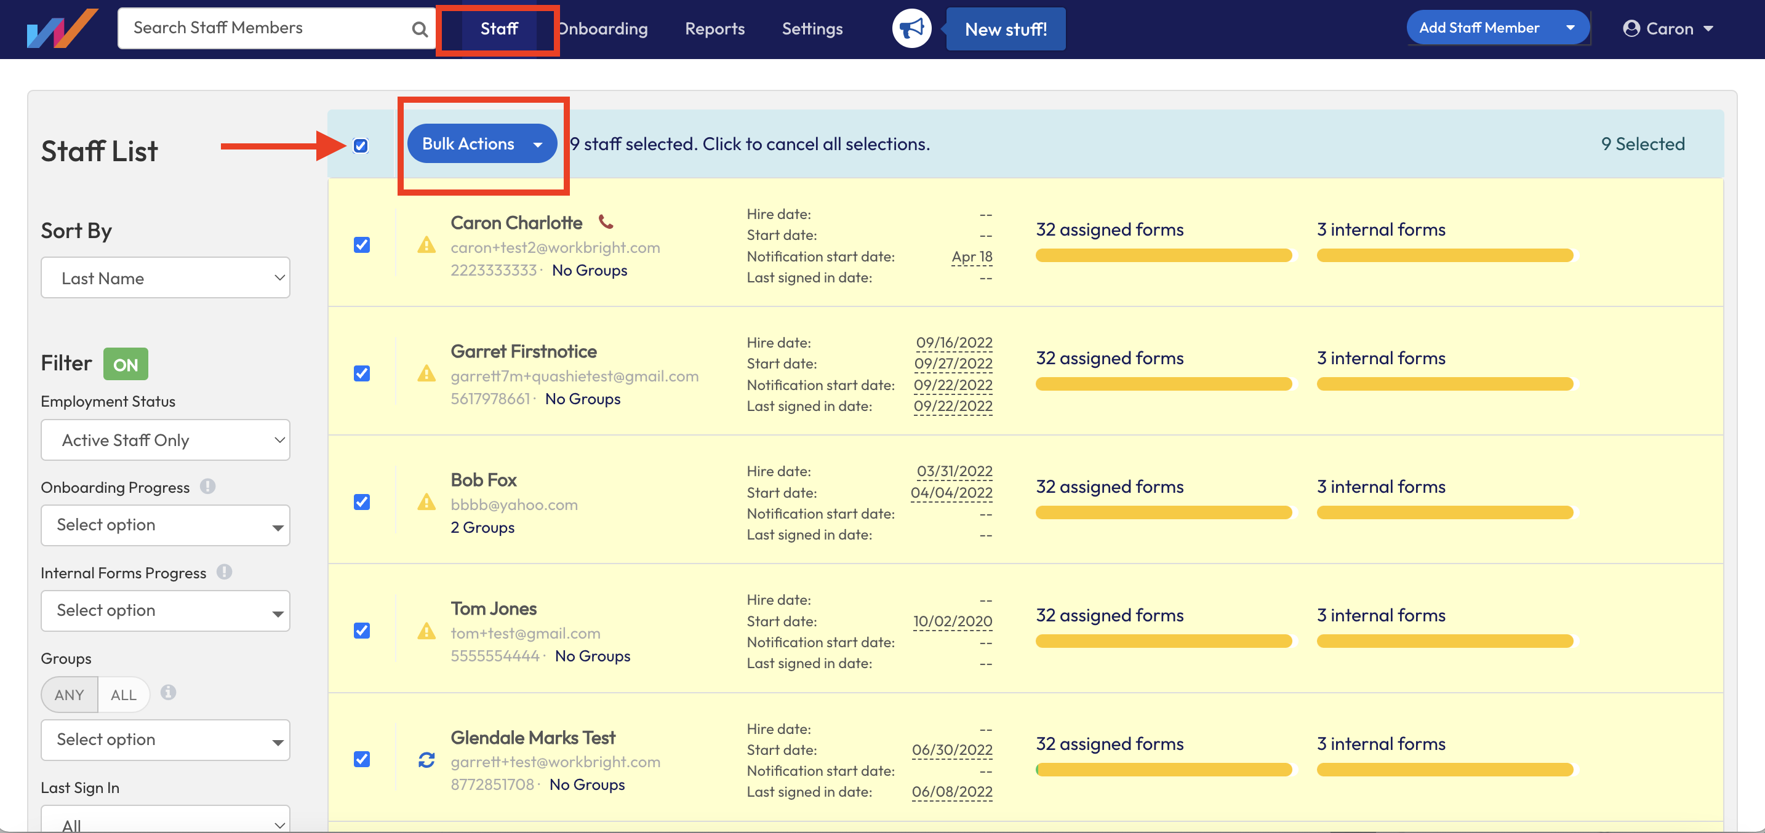Click the Caron profile avatar icon
The image size is (1765, 833).
click(x=1633, y=28)
